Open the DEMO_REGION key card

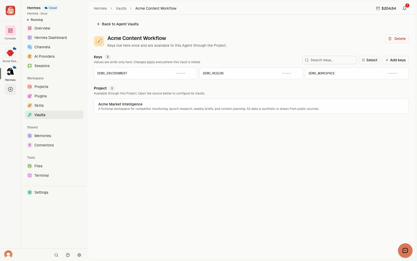tap(251, 73)
